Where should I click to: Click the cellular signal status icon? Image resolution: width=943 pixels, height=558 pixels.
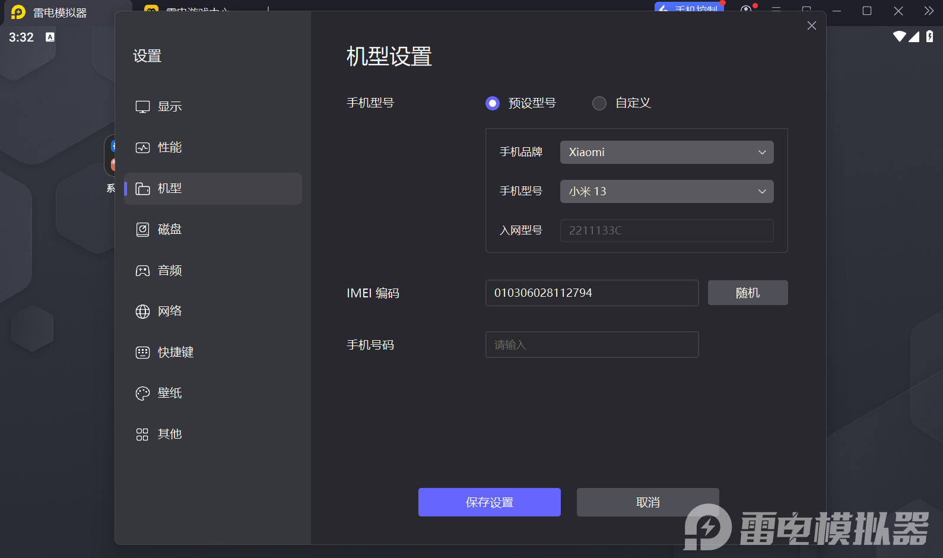(x=914, y=37)
